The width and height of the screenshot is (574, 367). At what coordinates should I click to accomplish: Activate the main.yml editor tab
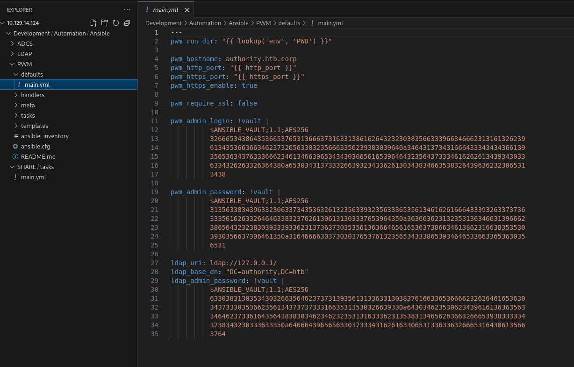coord(165,10)
